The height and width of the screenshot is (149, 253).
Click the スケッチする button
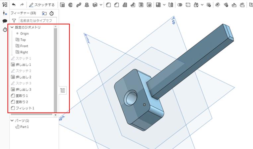click(42, 5)
